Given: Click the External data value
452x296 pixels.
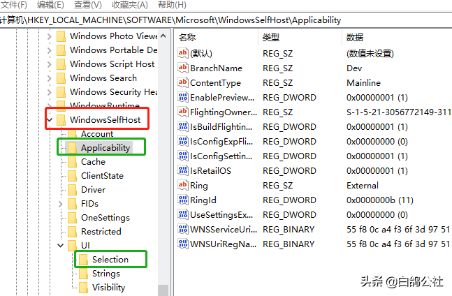Looking at the screenshot, I should (x=363, y=186).
